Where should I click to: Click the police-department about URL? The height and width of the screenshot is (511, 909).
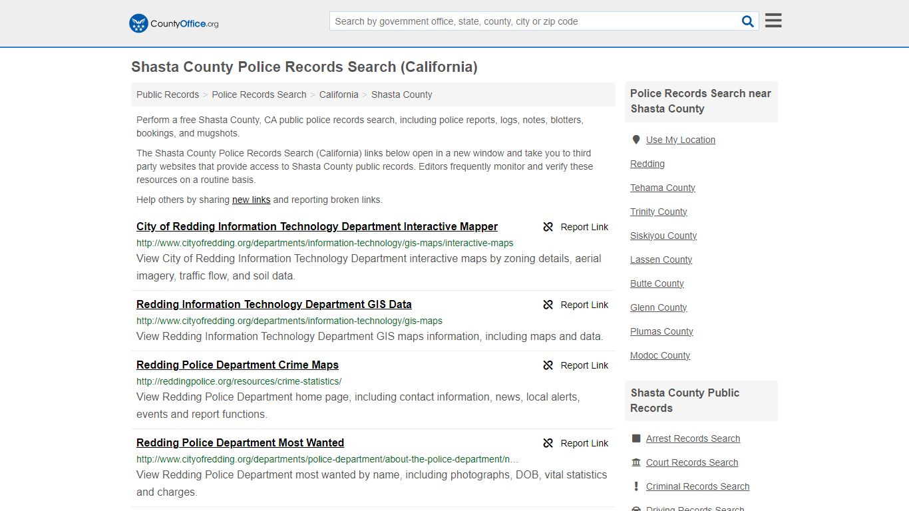(327, 459)
